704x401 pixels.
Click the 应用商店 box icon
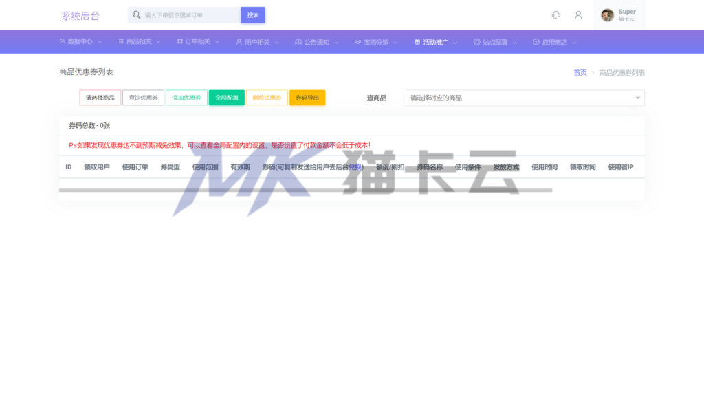(x=536, y=42)
